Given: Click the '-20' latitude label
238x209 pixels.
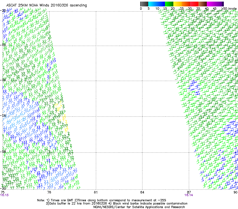Looking at the screenshot, I should click(3, 10).
